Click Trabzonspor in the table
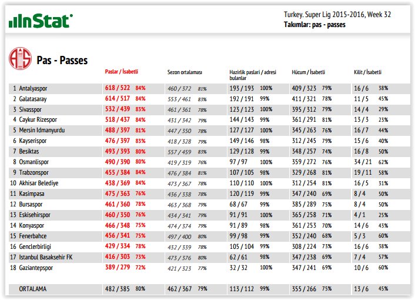 (35, 172)
